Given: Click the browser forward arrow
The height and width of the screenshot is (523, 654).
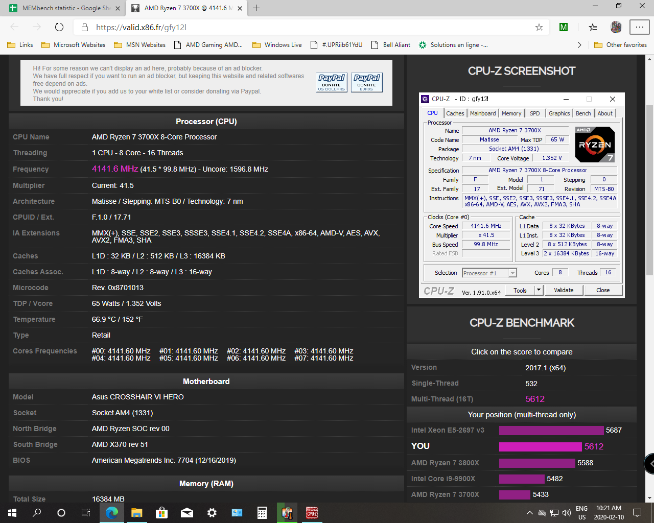Looking at the screenshot, I should pyautogui.click(x=37, y=27).
